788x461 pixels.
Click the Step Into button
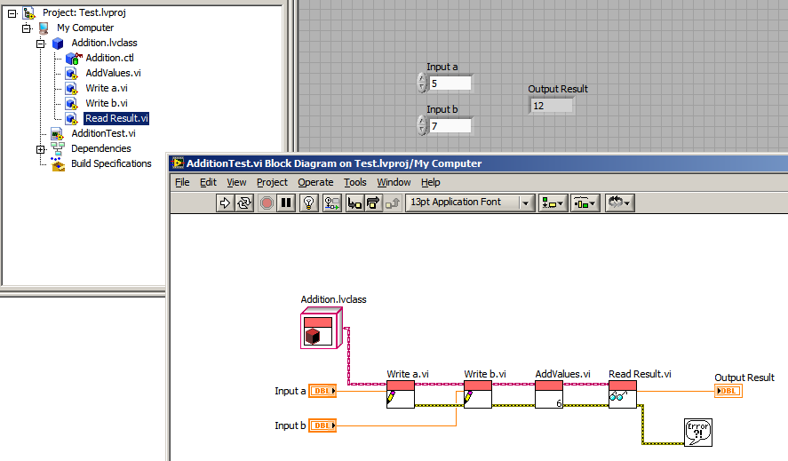click(x=354, y=203)
